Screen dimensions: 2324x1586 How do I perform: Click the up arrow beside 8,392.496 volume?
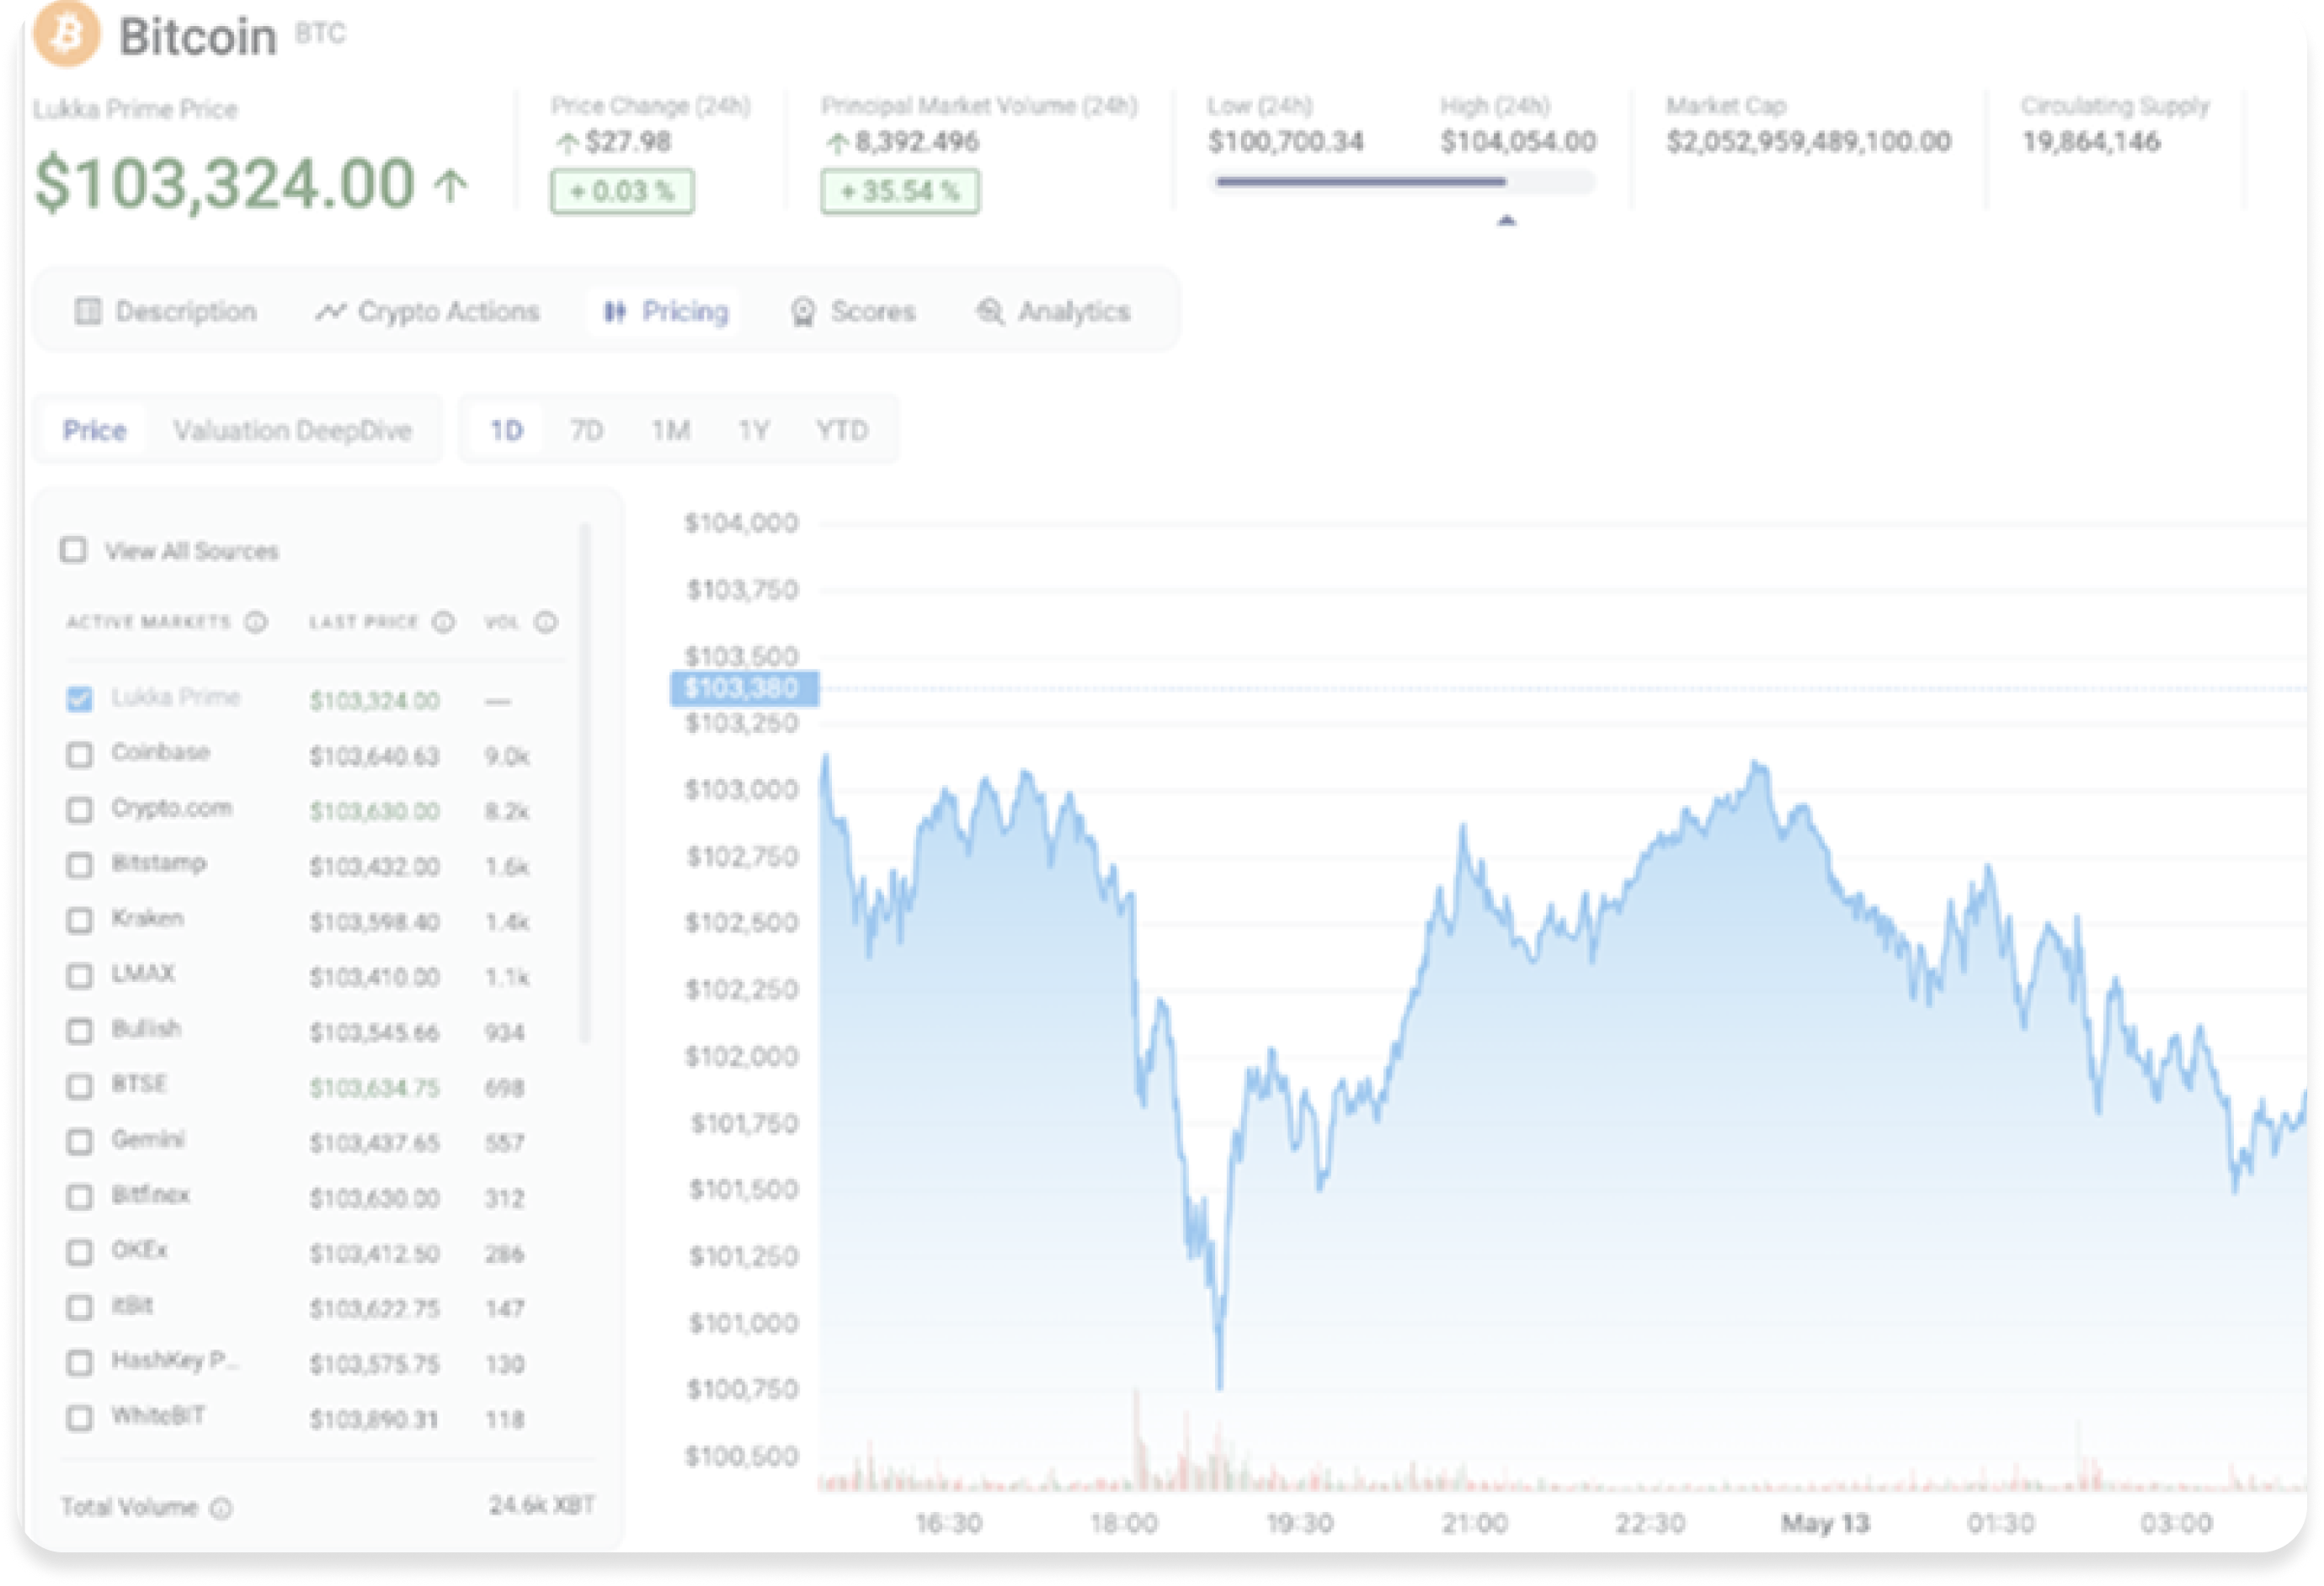[x=838, y=143]
